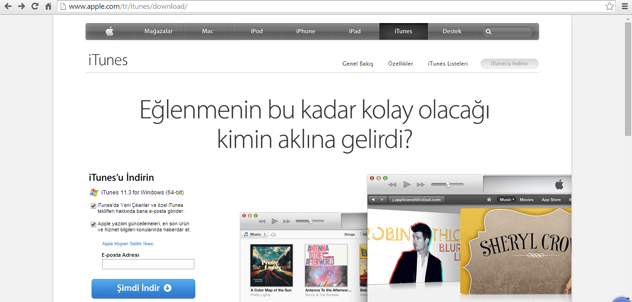Click the red dot of the front iTunes window

[372, 178]
